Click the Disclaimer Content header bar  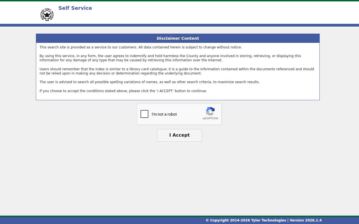pos(178,38)
